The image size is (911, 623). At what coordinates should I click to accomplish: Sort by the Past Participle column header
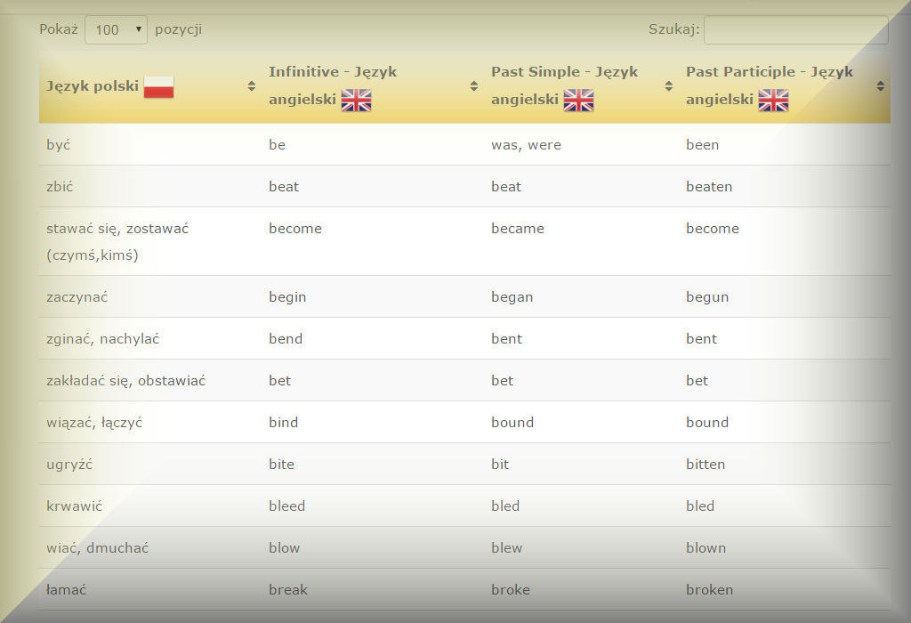pos(785,86)
